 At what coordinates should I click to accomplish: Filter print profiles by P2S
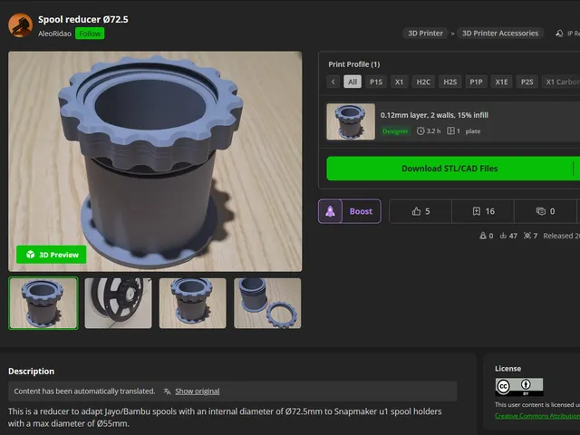coord(527,82)
